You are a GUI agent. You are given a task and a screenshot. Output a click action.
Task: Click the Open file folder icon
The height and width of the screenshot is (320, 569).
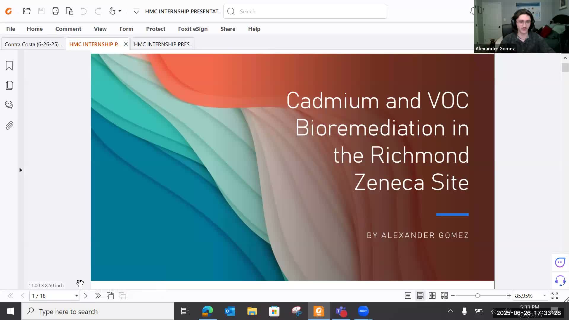[x=27, y=11]
